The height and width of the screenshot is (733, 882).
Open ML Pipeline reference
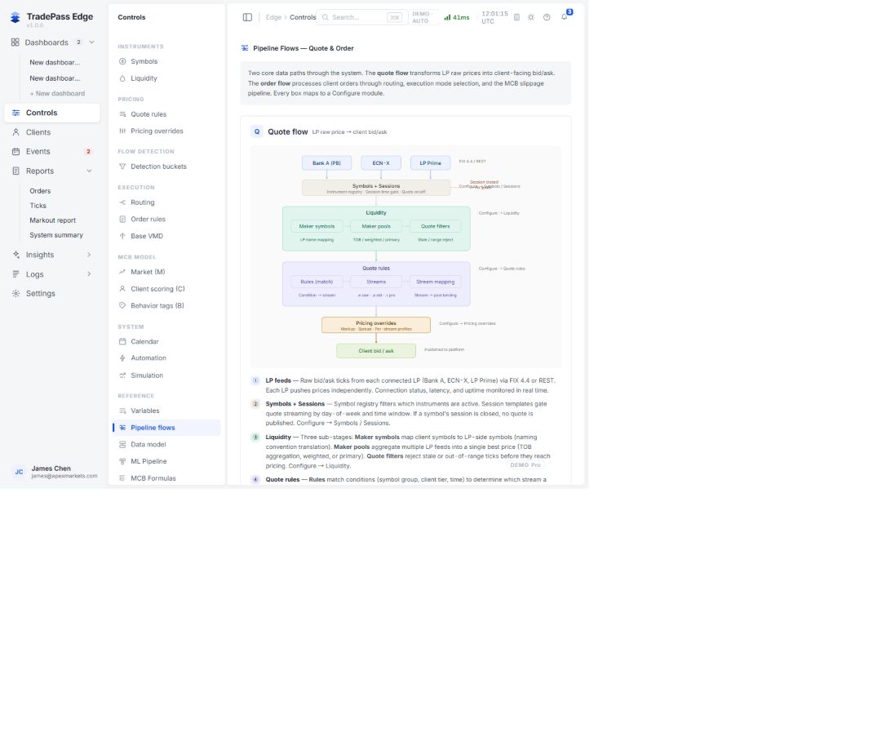(x=166, y=461)
